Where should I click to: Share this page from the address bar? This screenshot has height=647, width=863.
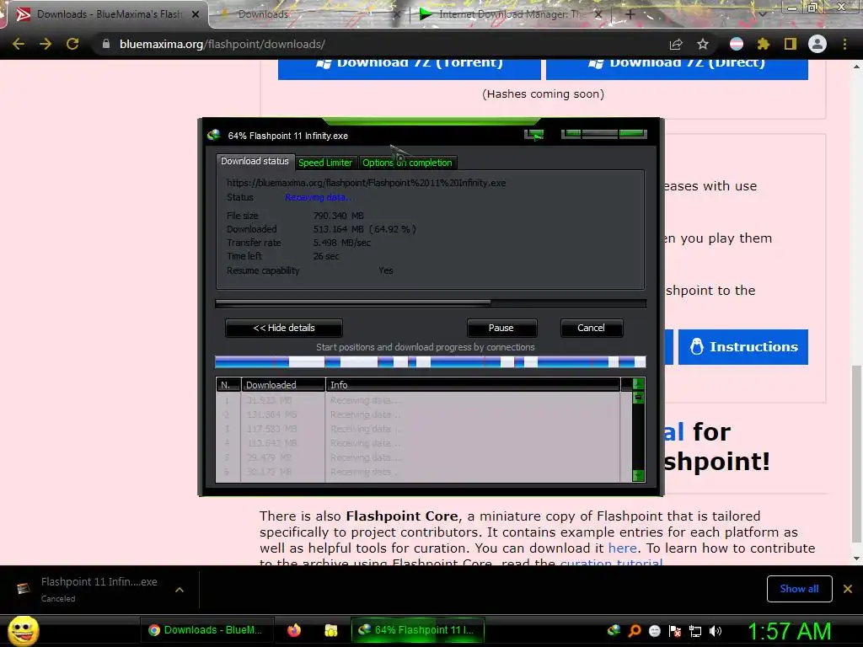[x=676, y=44]
